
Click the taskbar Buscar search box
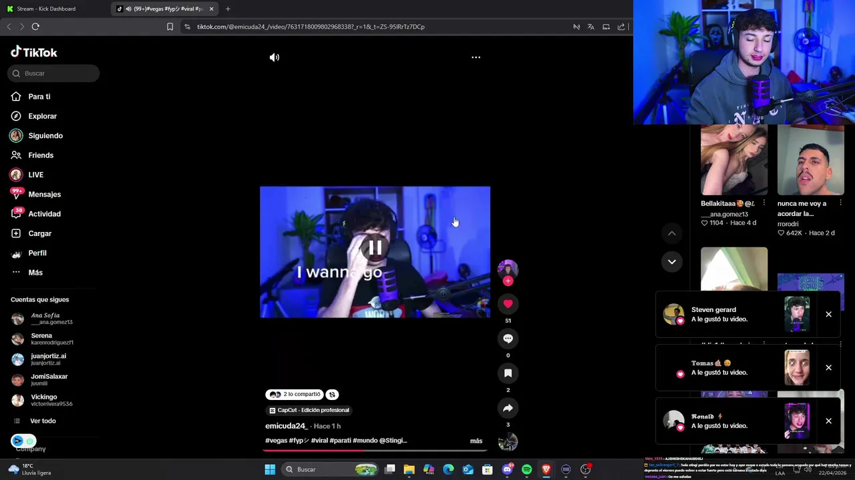330,469
